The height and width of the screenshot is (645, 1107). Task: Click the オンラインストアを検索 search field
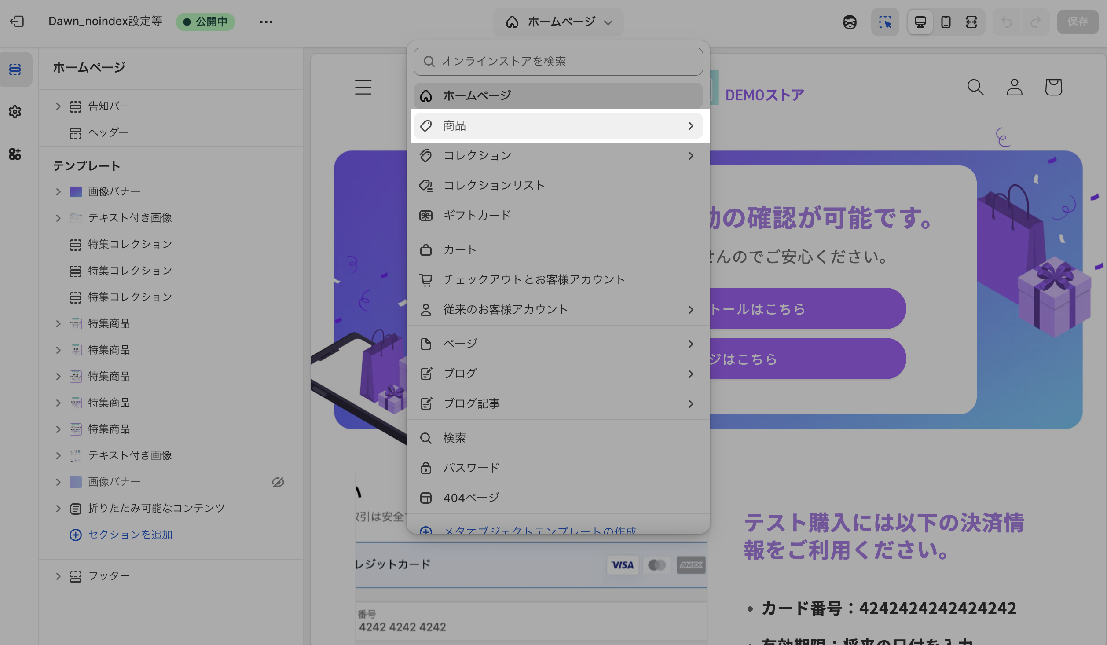[x=558, y=62]
